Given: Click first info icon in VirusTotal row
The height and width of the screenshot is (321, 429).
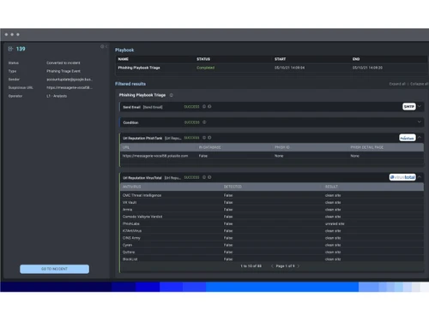Looking at the screenshot, I should pyautogui.click(x=204, y=177).
